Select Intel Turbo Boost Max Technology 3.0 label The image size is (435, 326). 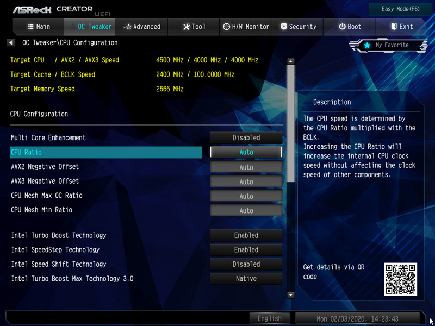72,279
